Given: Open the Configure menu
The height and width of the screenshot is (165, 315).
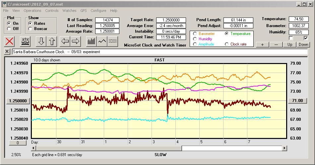Looking at the screenshot, I should (x=98, y=11).
